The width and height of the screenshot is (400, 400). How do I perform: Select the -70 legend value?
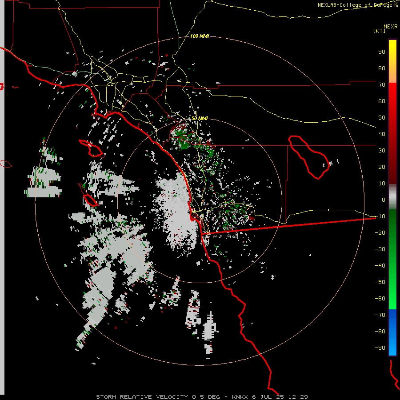380,315
